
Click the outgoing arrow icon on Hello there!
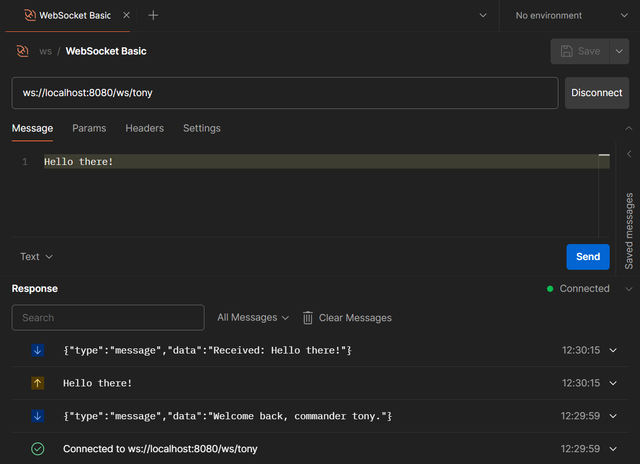coord(37,383)
